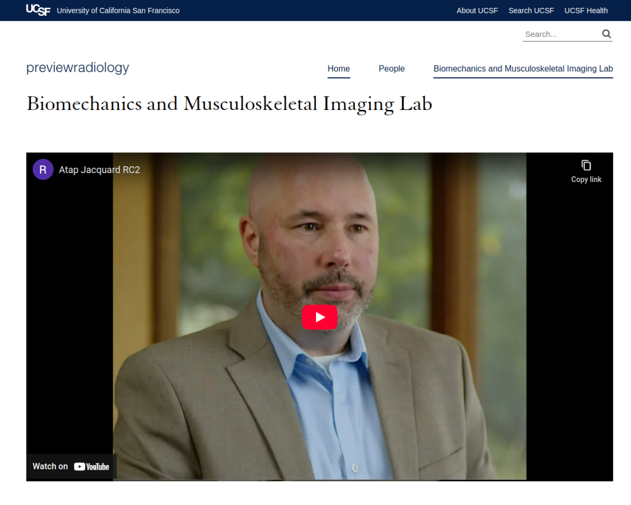
Task: Play the video with red YouTube button
Action: point(319,317)
